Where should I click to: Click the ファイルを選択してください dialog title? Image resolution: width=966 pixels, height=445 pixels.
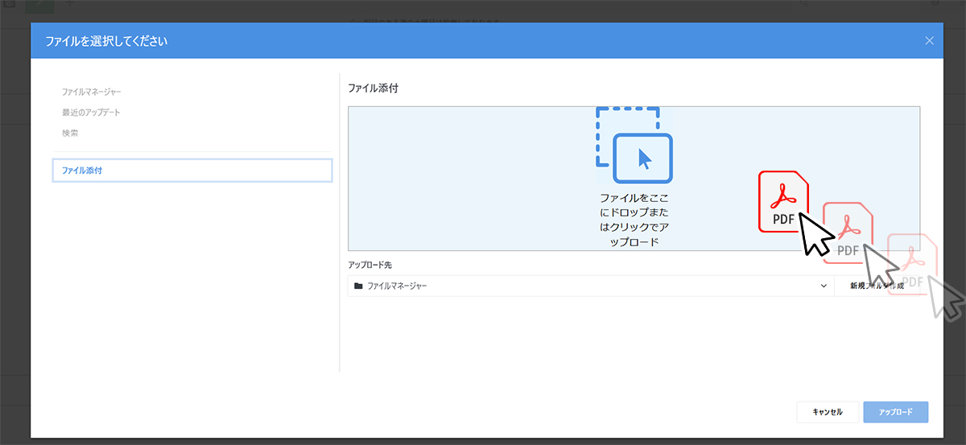107,40
